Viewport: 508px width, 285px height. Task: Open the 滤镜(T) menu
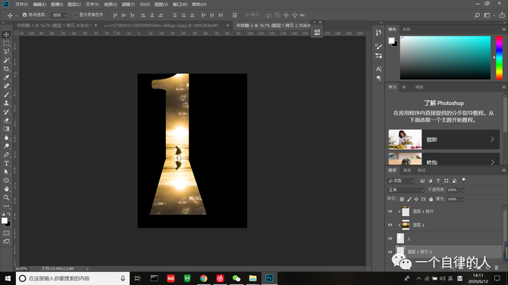(128, 5)
